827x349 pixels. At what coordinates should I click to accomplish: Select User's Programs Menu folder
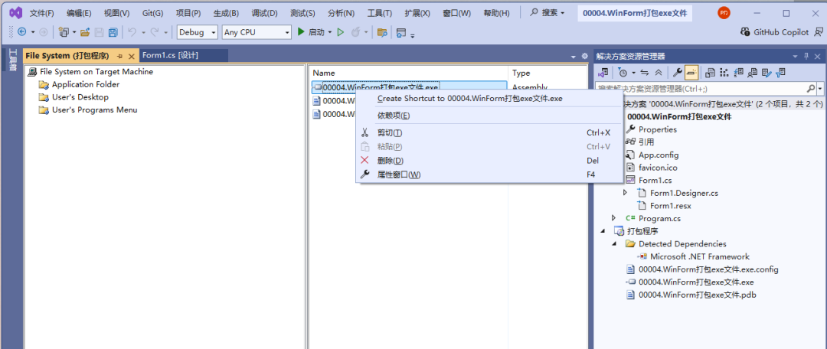point(88,109)
